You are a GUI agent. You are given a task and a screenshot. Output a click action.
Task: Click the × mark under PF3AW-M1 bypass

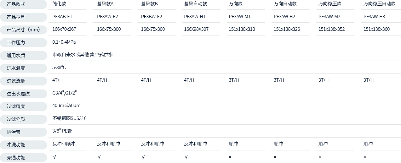point(230,157)
